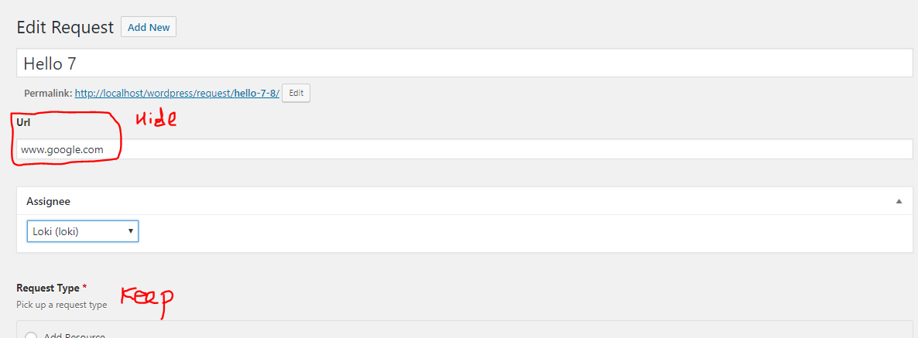Click the red required asterisk on Request Type
The height and width of the screenshot is (338, 918).
click(84, 288)
